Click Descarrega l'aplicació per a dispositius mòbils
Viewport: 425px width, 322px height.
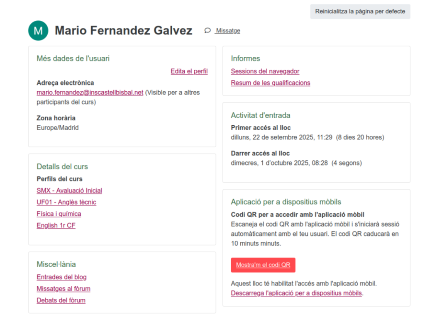coord(296,293)
